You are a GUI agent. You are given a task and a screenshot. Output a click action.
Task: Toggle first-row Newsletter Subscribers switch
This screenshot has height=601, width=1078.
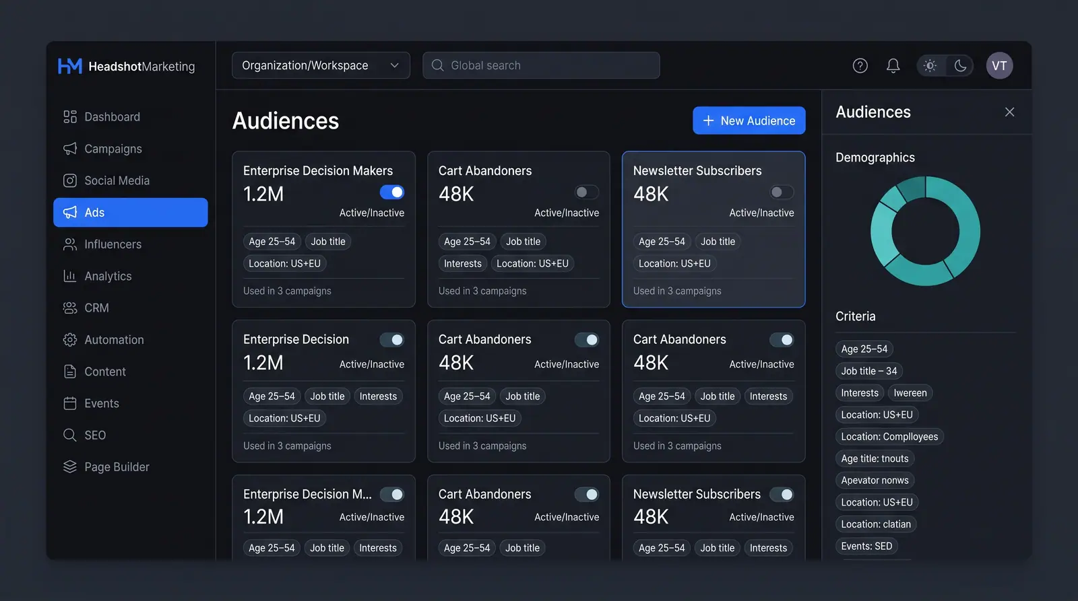(782, 192)
